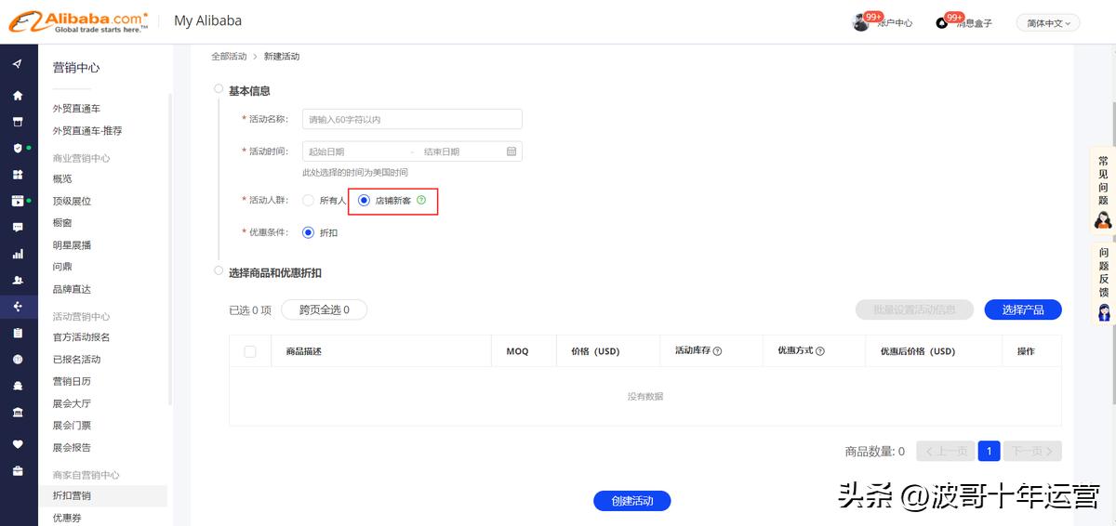
Task: Open 折扣营销 in the side menu
Action: (72, 495)
